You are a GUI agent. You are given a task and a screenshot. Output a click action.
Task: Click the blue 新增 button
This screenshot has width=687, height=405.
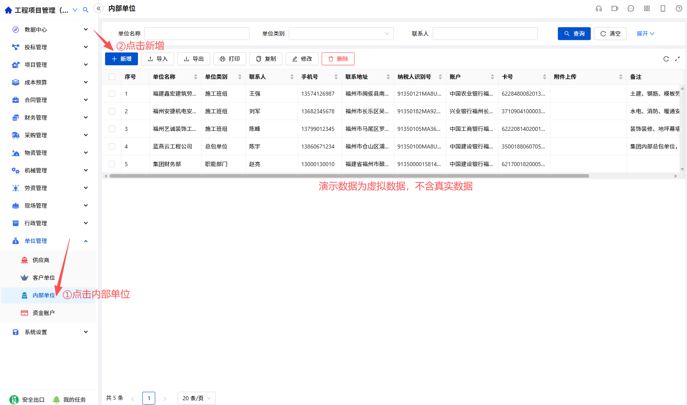coord(122,59)
